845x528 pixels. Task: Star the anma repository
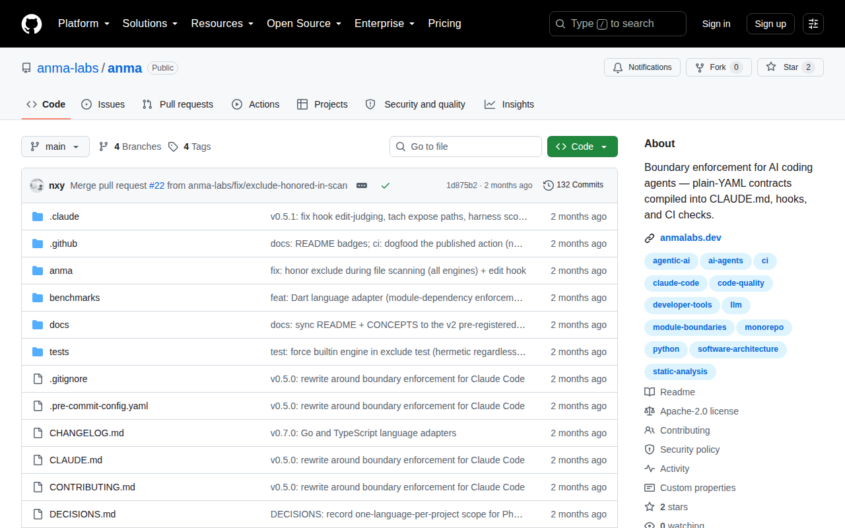tap(790, 67)
